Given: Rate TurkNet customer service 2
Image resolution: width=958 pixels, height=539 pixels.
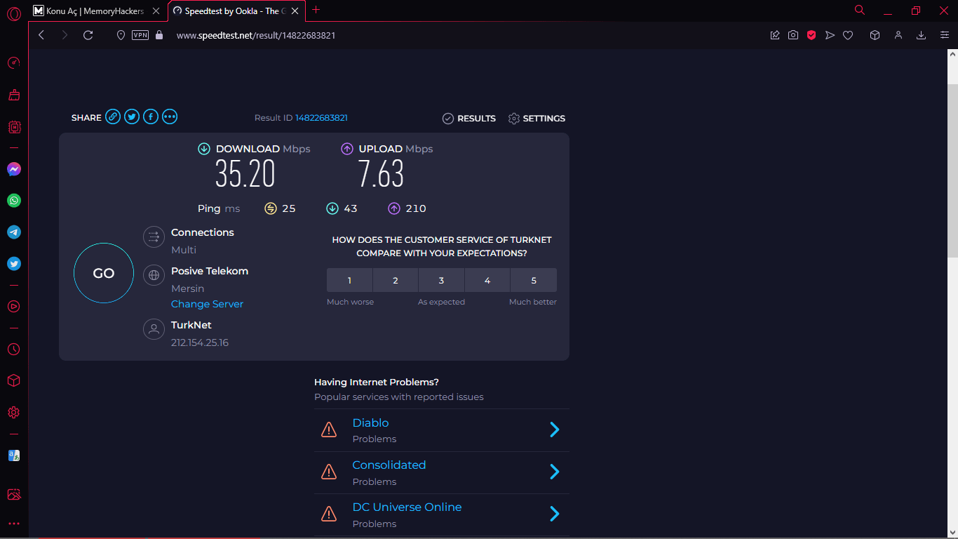Looking at the screenshot, I should [396, 280].
